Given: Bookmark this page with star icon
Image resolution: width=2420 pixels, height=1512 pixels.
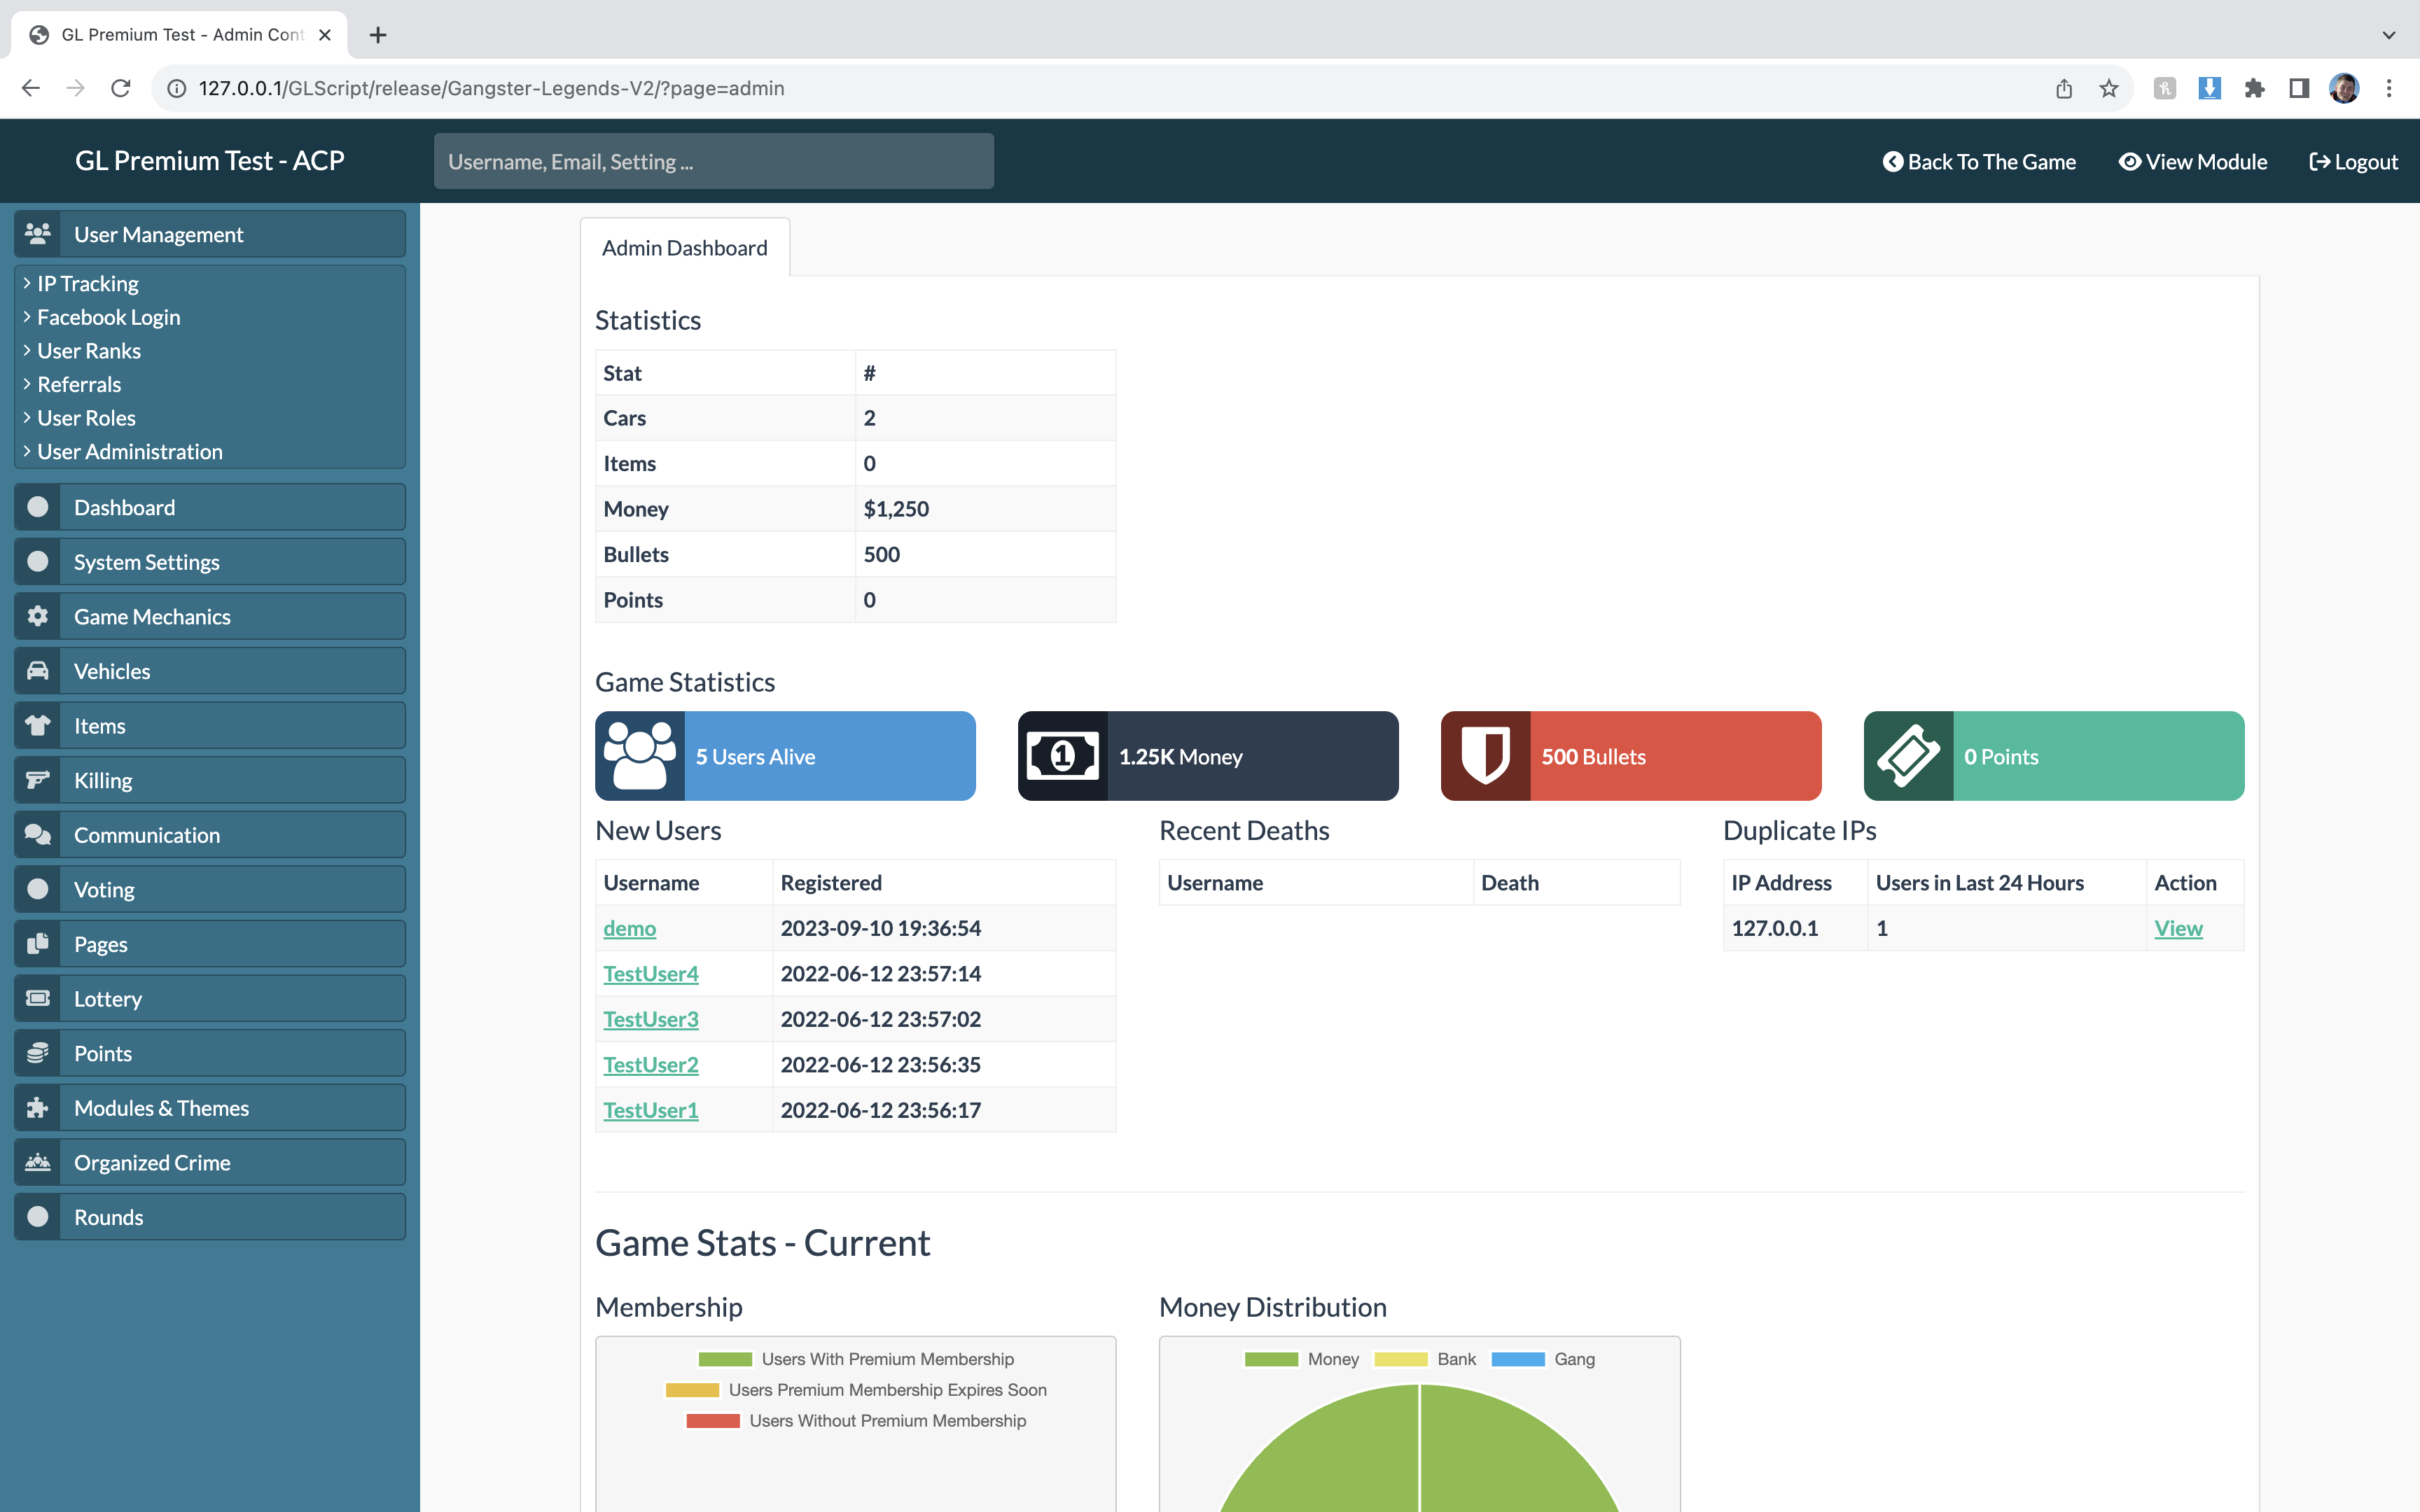Looking at the screenshot, I should [2109, 88].
